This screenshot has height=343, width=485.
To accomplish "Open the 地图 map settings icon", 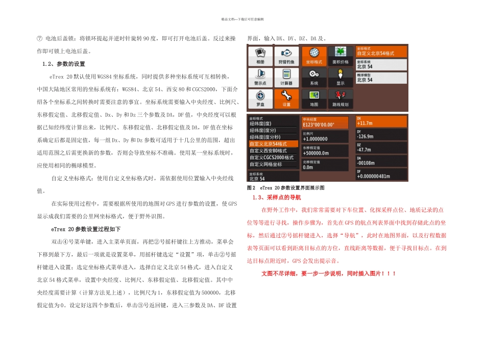I will 314,99.
